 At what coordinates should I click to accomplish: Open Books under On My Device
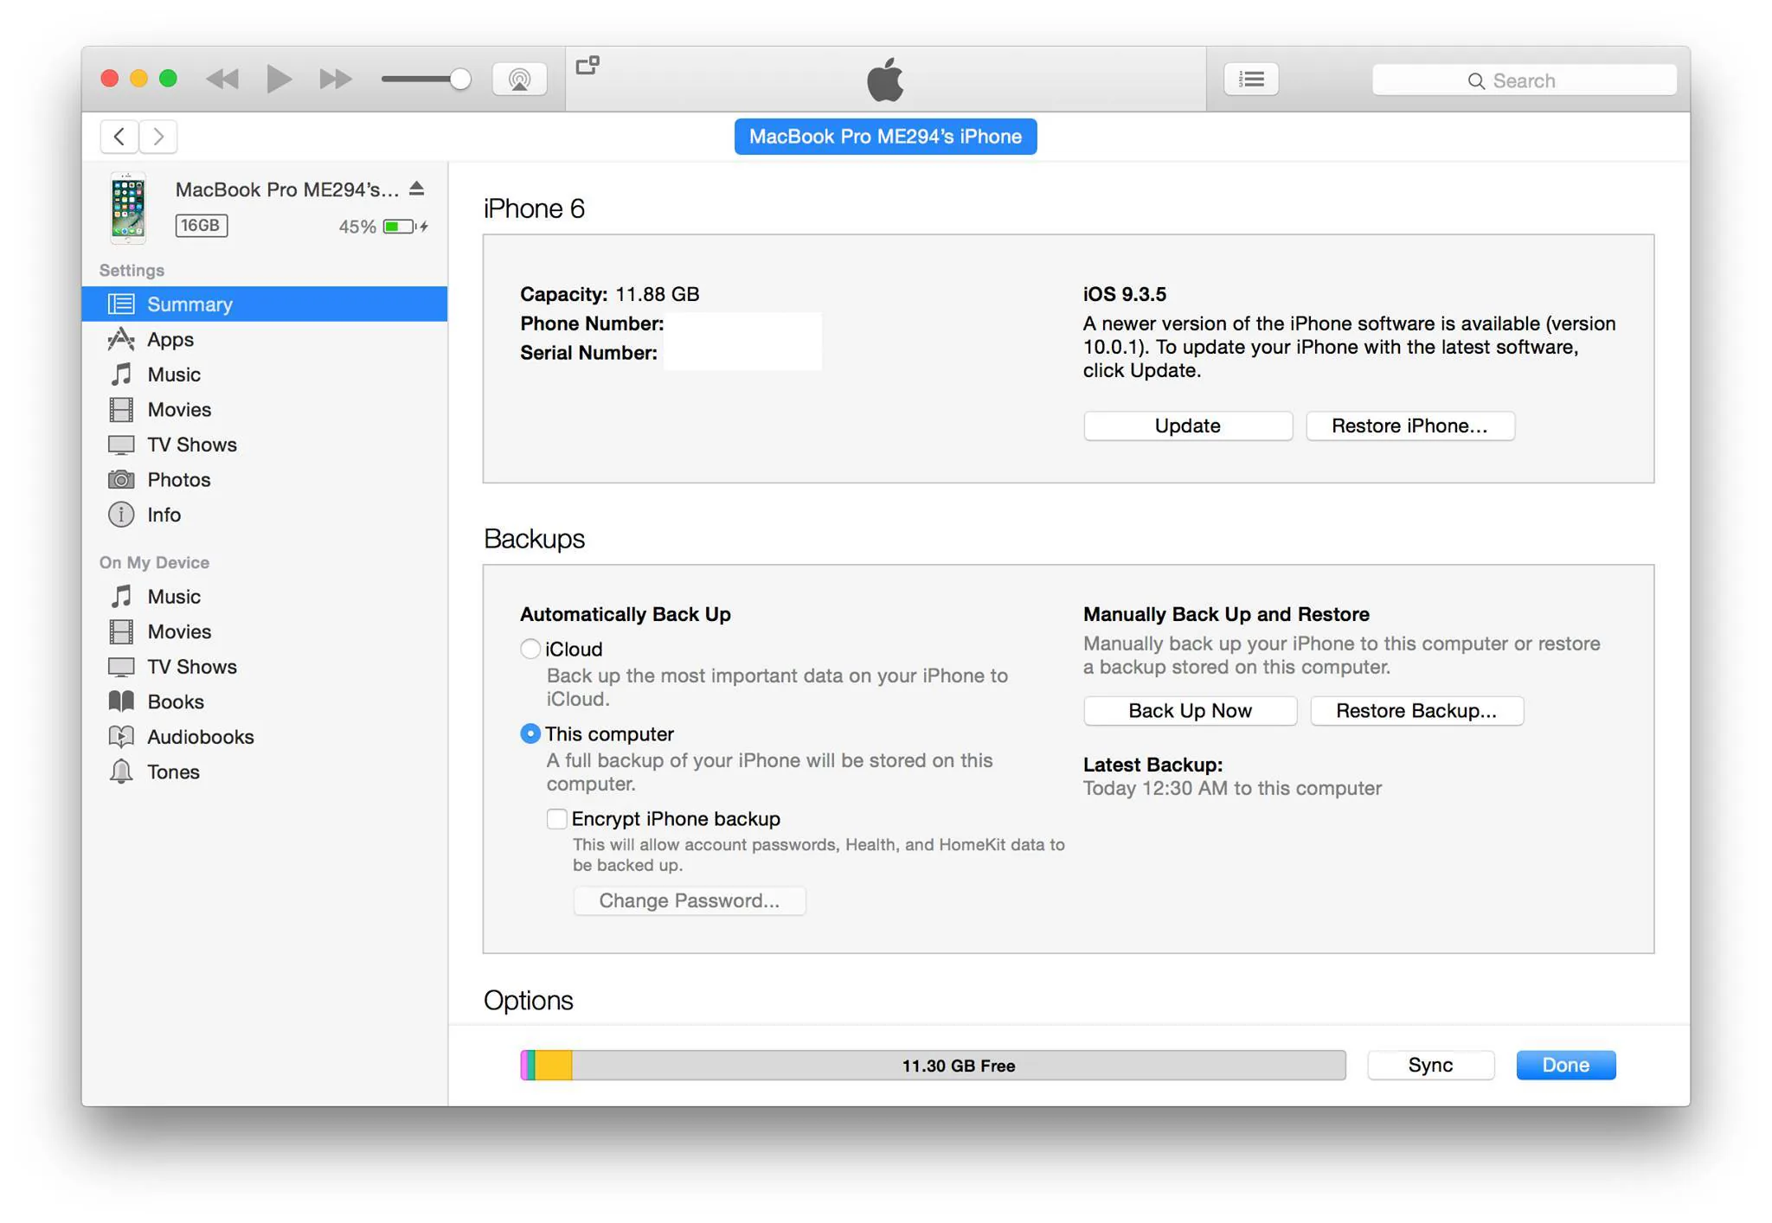265,702
